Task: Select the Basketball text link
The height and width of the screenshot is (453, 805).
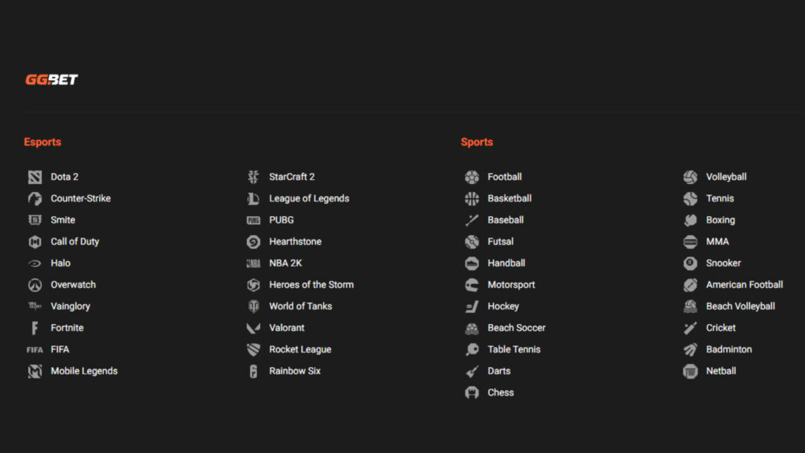Action: click(x=509, y=198)
